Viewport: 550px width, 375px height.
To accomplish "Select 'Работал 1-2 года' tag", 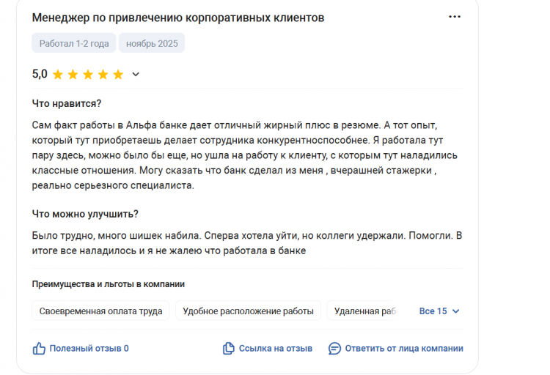I will tap(73, 43).
